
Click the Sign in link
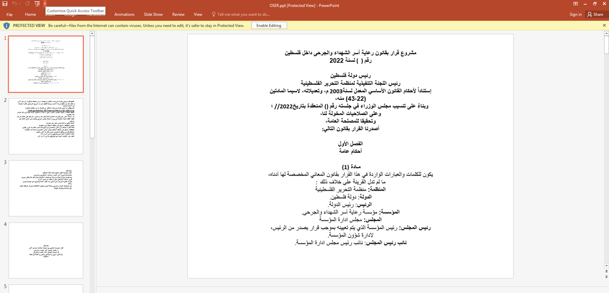(576, 15)
